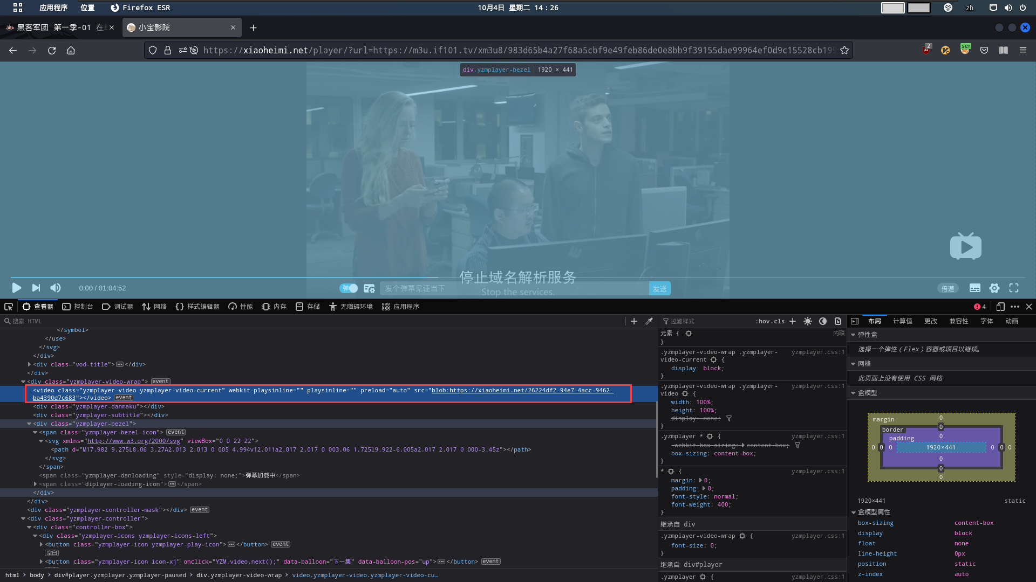Toggle responsive design mode icon
This screenshot has height=582, width=1036.
pyautogui.click(x=1000, y=307)
